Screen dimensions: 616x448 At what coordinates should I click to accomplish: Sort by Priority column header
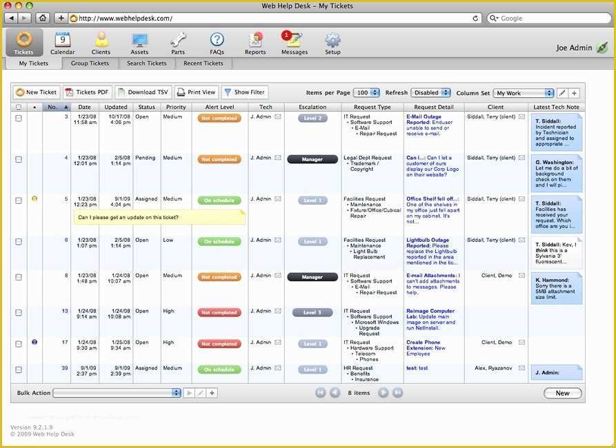[176, 108]
